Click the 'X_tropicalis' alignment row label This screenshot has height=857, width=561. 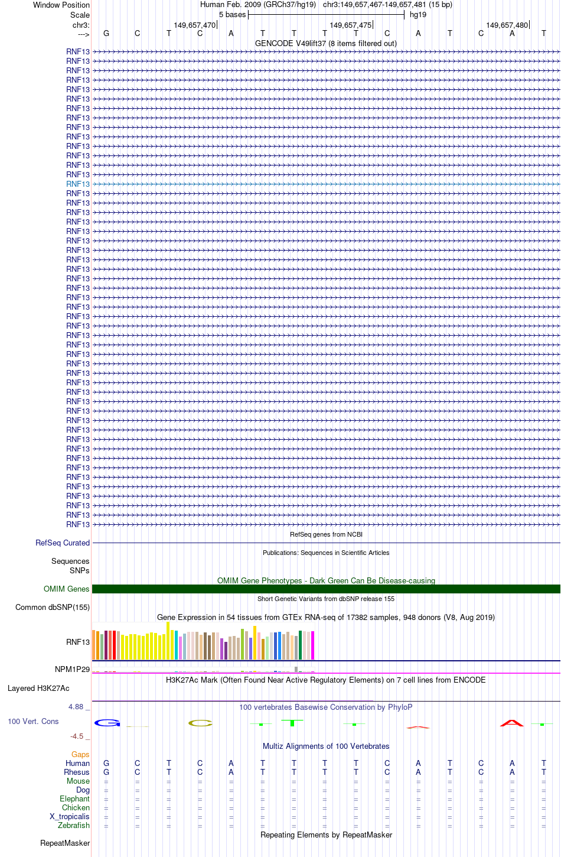tap(70, 817)
